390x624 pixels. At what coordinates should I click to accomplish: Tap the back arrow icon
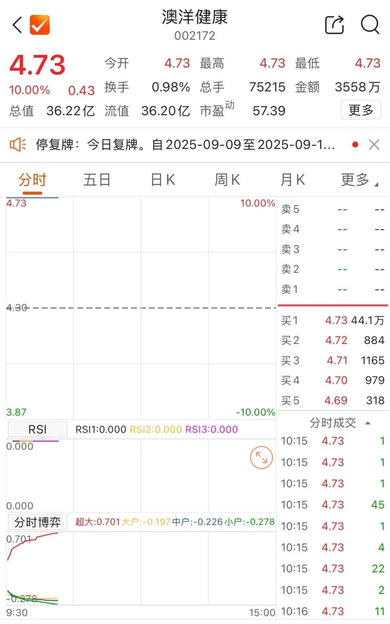click(17, 25)
